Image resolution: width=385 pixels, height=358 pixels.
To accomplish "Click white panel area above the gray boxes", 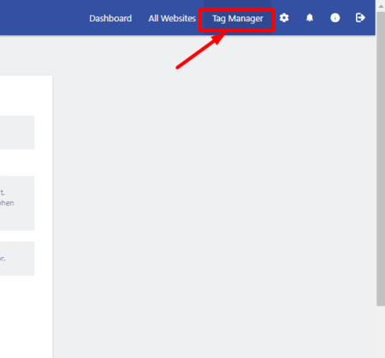I will point(26,96).
